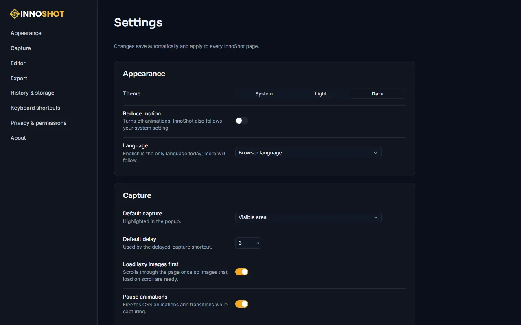Viewport: 521px width, 325px height.
Task: Click 'Highlighted in the popup.' description
Action: [x=152, y=221]
